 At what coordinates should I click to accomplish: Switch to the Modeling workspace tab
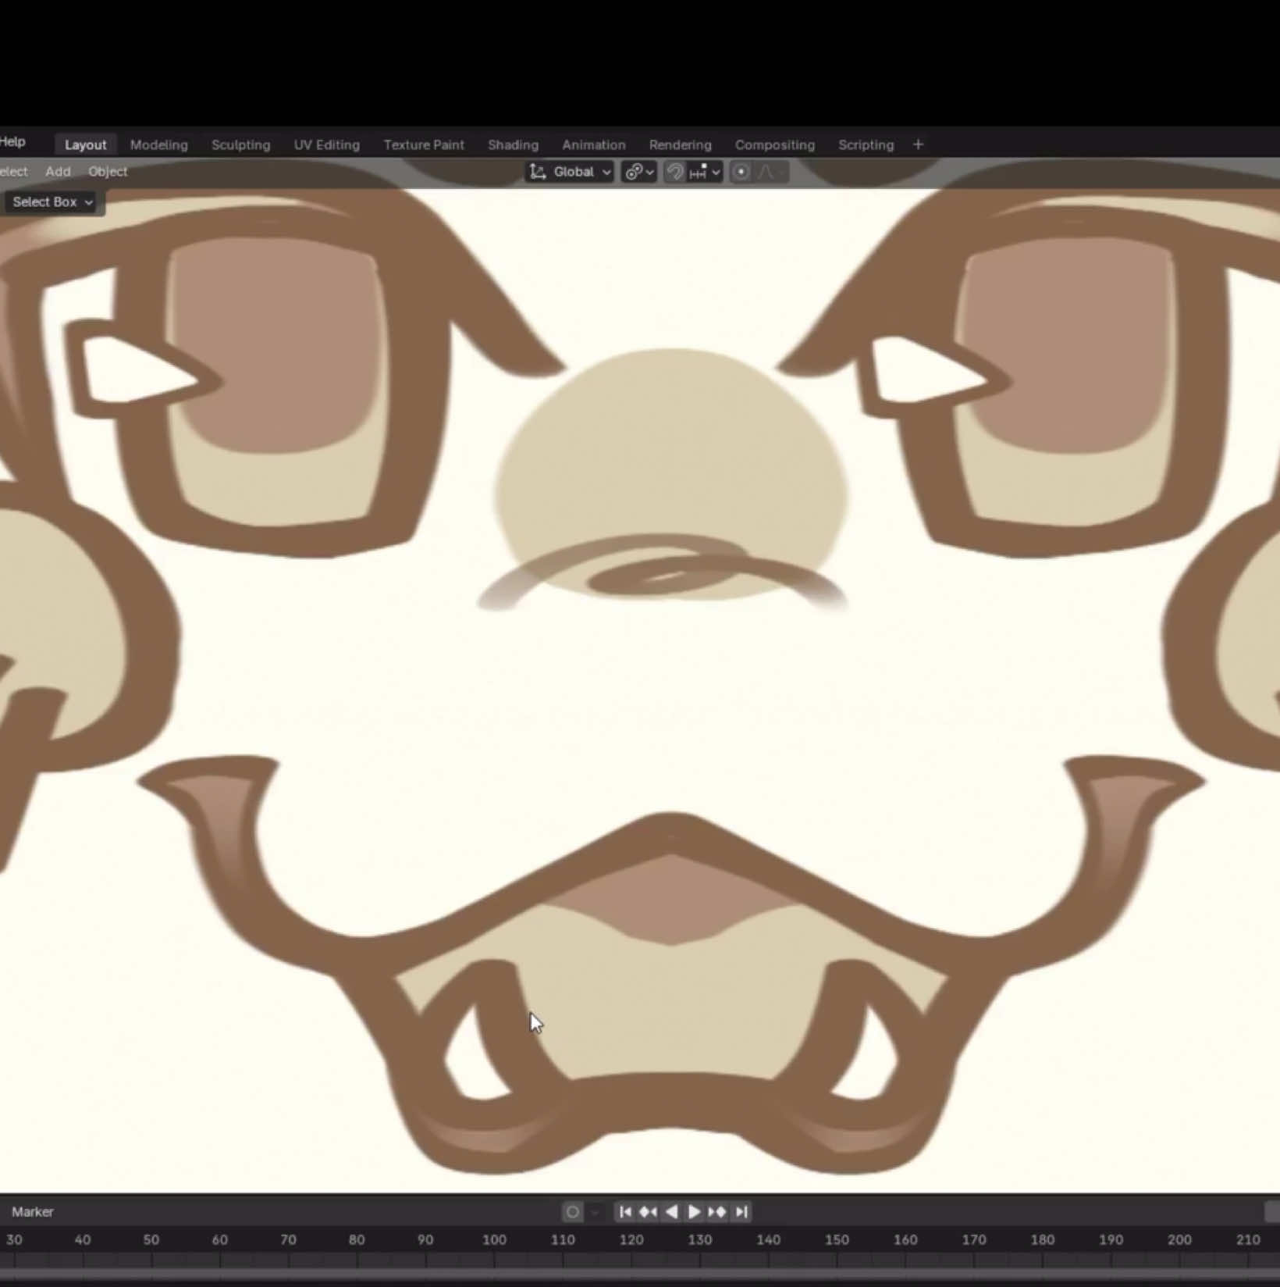point(159,144)
